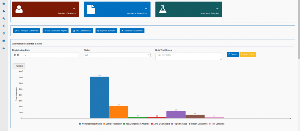Open the history clock icon in sidebar
This screenshot has width=300, height=131.
(x=4, y=33)
